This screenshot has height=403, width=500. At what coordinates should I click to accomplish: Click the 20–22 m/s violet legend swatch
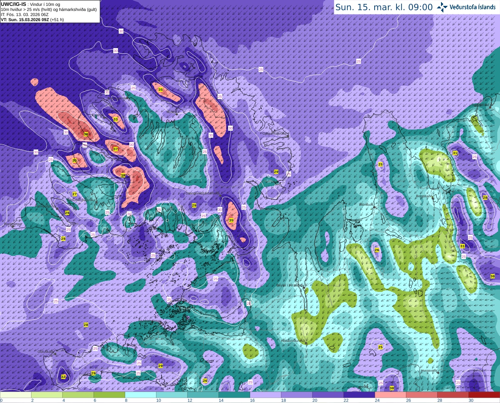coord(328,395)
